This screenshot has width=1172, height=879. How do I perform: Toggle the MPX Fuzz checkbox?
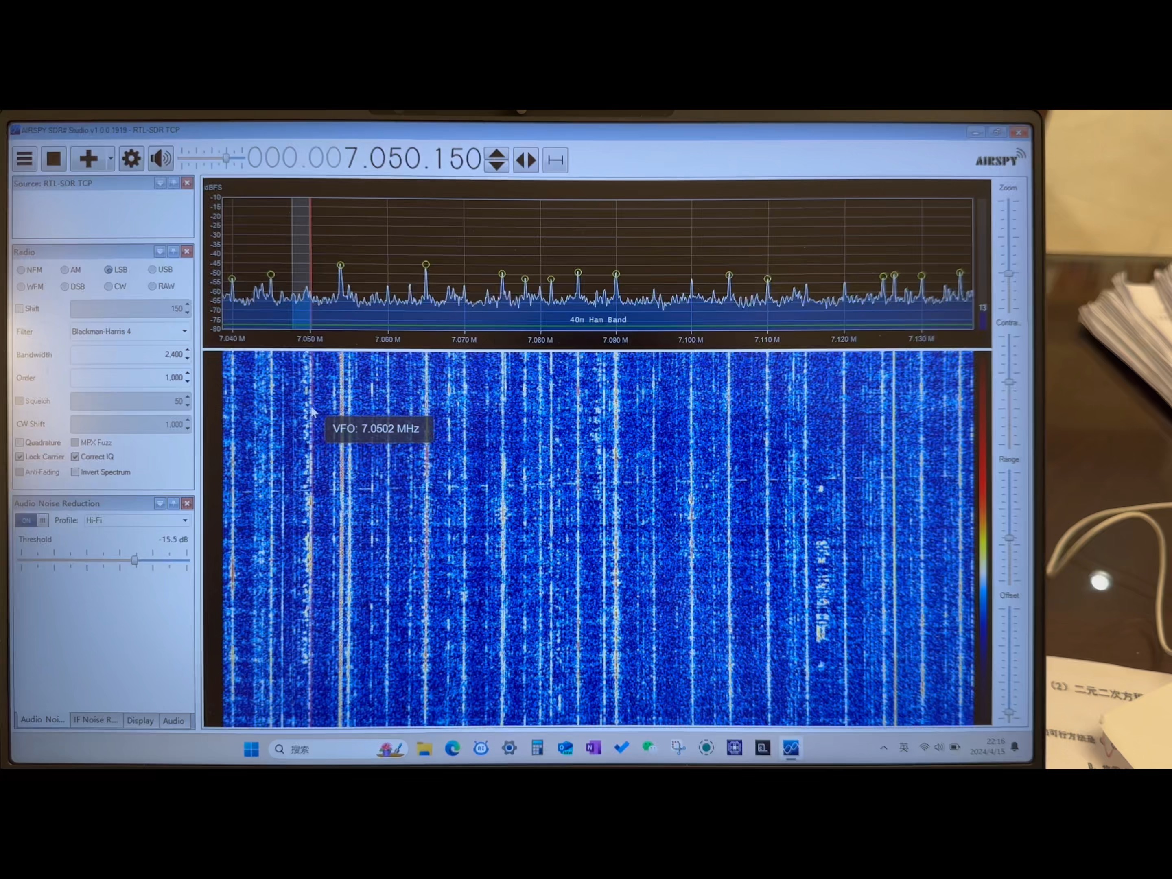(75, 442)
